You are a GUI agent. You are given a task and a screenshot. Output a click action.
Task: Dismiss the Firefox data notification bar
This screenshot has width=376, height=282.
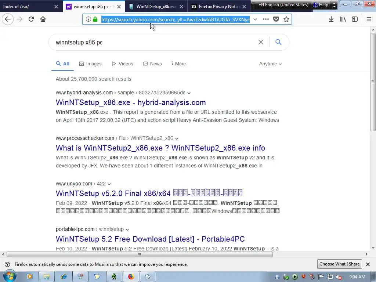(368, 264)
